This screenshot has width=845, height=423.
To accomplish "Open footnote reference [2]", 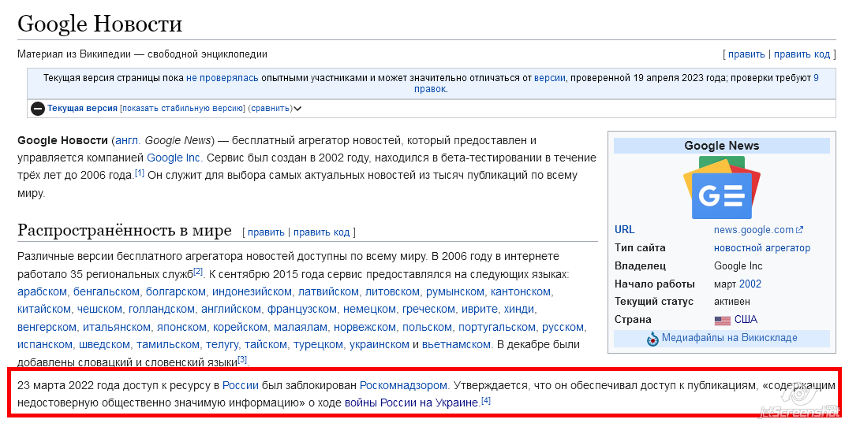I will click(x=198, y=272).
